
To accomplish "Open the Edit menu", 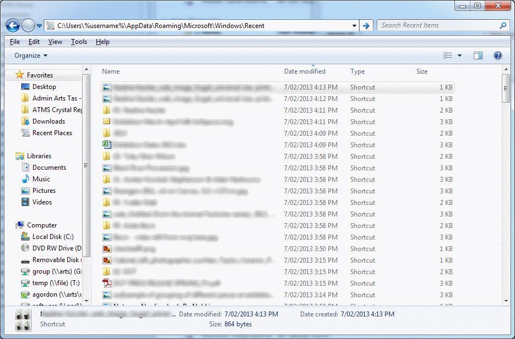I will pyautogui.click(x=34, y=42).
